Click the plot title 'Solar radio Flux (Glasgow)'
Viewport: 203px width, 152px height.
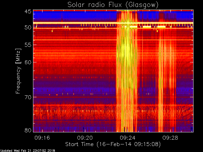(x=113, y=5)
